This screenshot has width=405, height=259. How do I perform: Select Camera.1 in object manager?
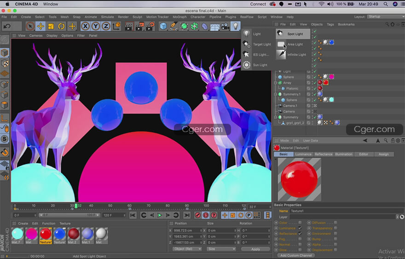pyautogui.click(x=290, y=106)
